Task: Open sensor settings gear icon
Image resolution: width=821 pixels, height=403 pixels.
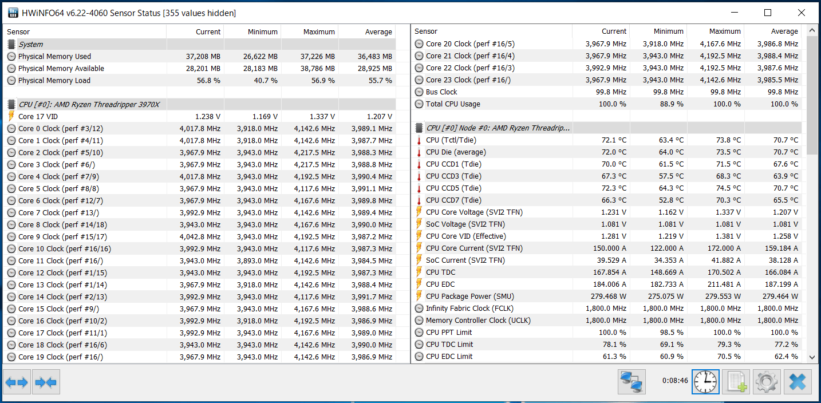Action: click(766, 382)
